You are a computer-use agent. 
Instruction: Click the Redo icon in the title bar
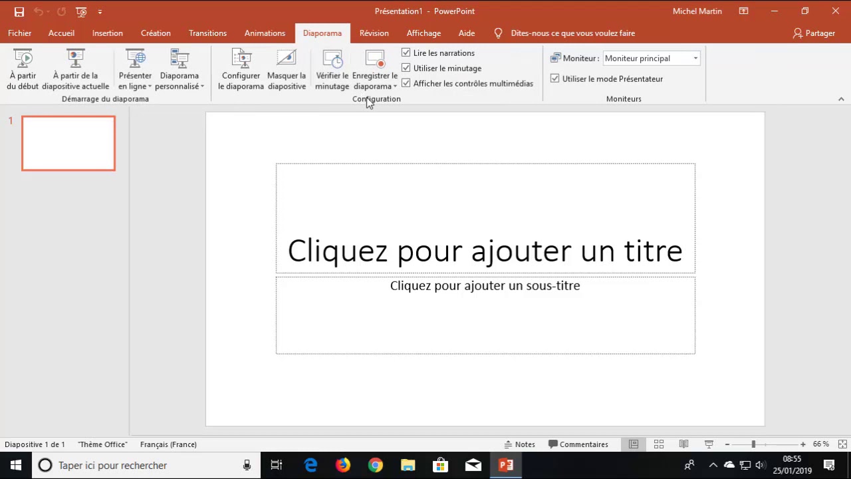point(61,11)
